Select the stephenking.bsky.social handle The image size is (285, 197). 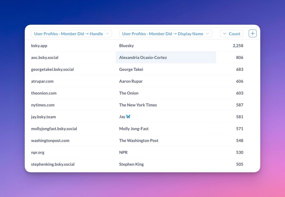(53, 164)
